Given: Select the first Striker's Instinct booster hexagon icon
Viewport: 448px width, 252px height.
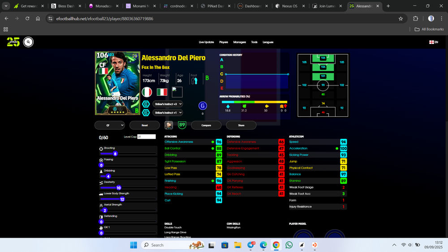Looking at the screenshot, I should pyautogui.click(x=146, y=104).
